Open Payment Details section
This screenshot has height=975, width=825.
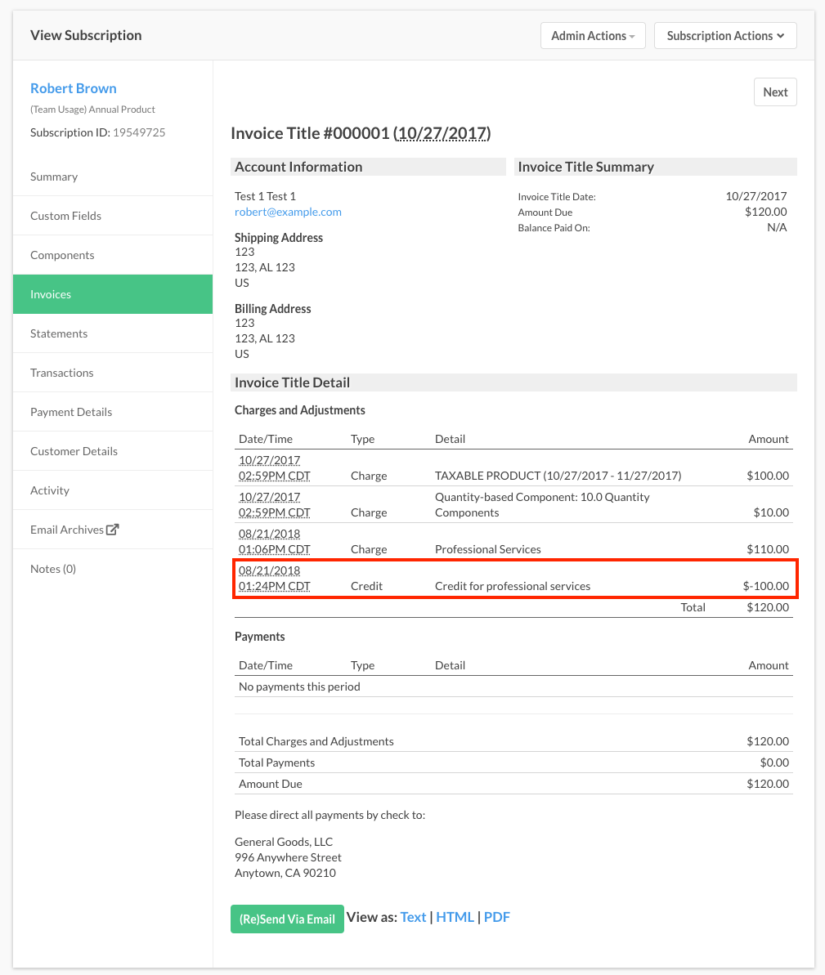113,412
